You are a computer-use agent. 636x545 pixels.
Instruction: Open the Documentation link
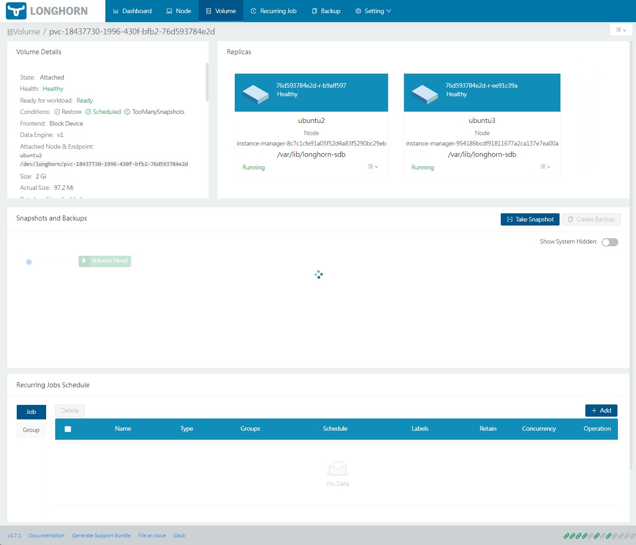tap(46, 535)
